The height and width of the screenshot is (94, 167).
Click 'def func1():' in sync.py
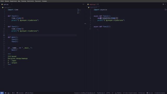click(x=13, y=16)
